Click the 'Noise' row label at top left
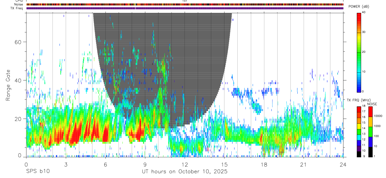Viewport: 386px width, 178px height. tap(19, 4)
